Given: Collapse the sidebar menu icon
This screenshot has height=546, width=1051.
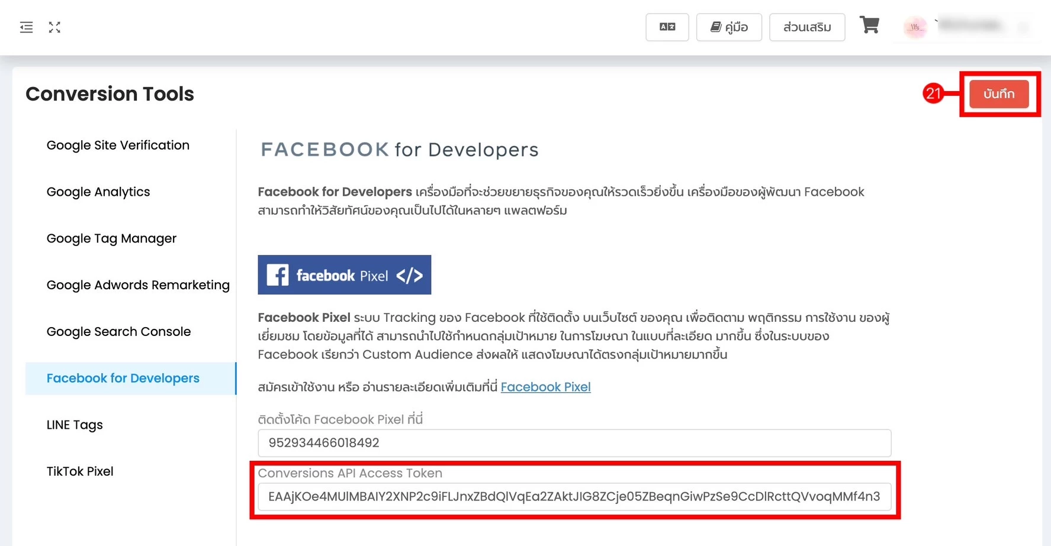Looking at the screenshot, I should pos(26,27).
